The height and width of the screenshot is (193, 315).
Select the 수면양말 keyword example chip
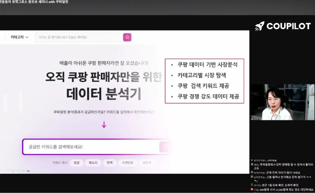(127, 163)
